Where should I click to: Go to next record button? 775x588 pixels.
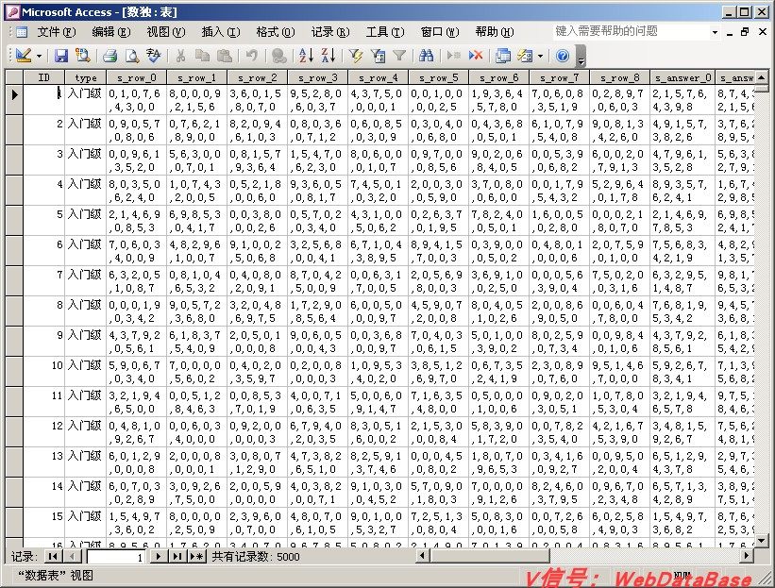point(159,556)
